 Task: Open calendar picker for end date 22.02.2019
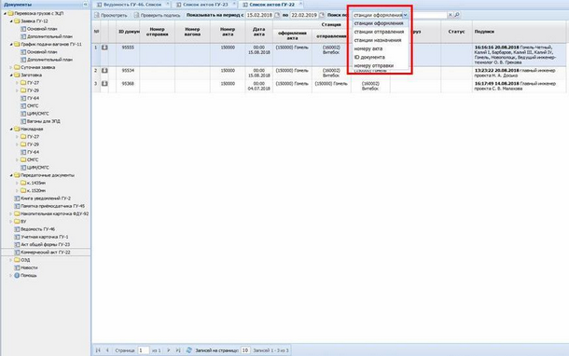(x=322, y=15)
